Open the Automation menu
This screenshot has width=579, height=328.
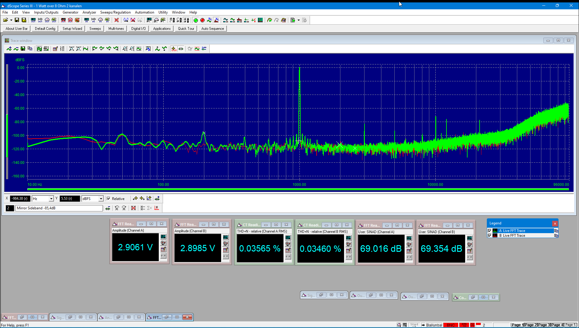coord(144,12)
